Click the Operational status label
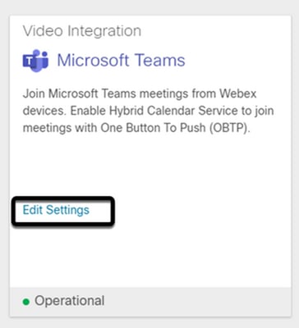299x328 pixels. pyautogui.click(x=69, y=301)
